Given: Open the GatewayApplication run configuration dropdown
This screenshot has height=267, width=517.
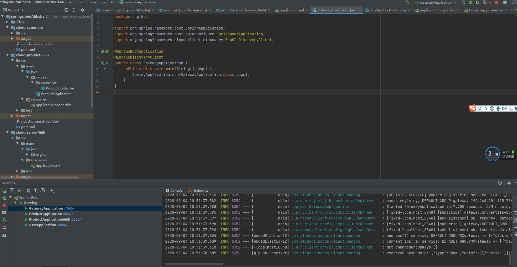Looking at the screenshot, I should coord(435,2).
